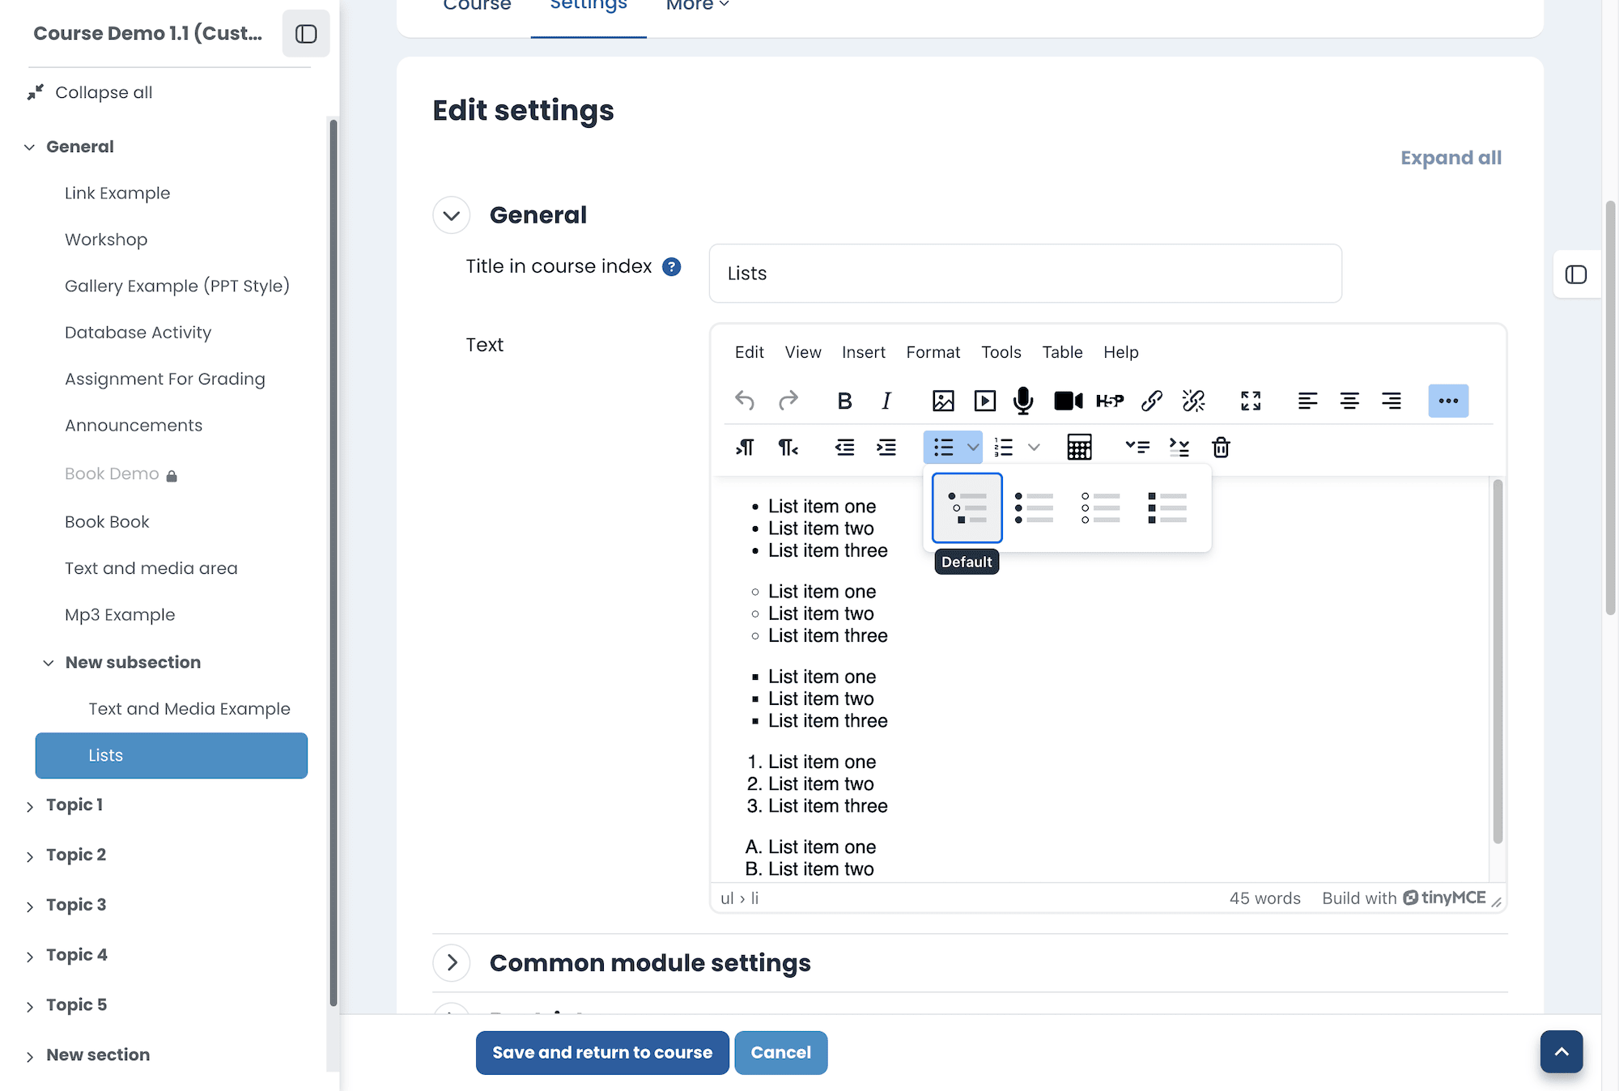
Task: Align text right
Action: [1392, 401]
